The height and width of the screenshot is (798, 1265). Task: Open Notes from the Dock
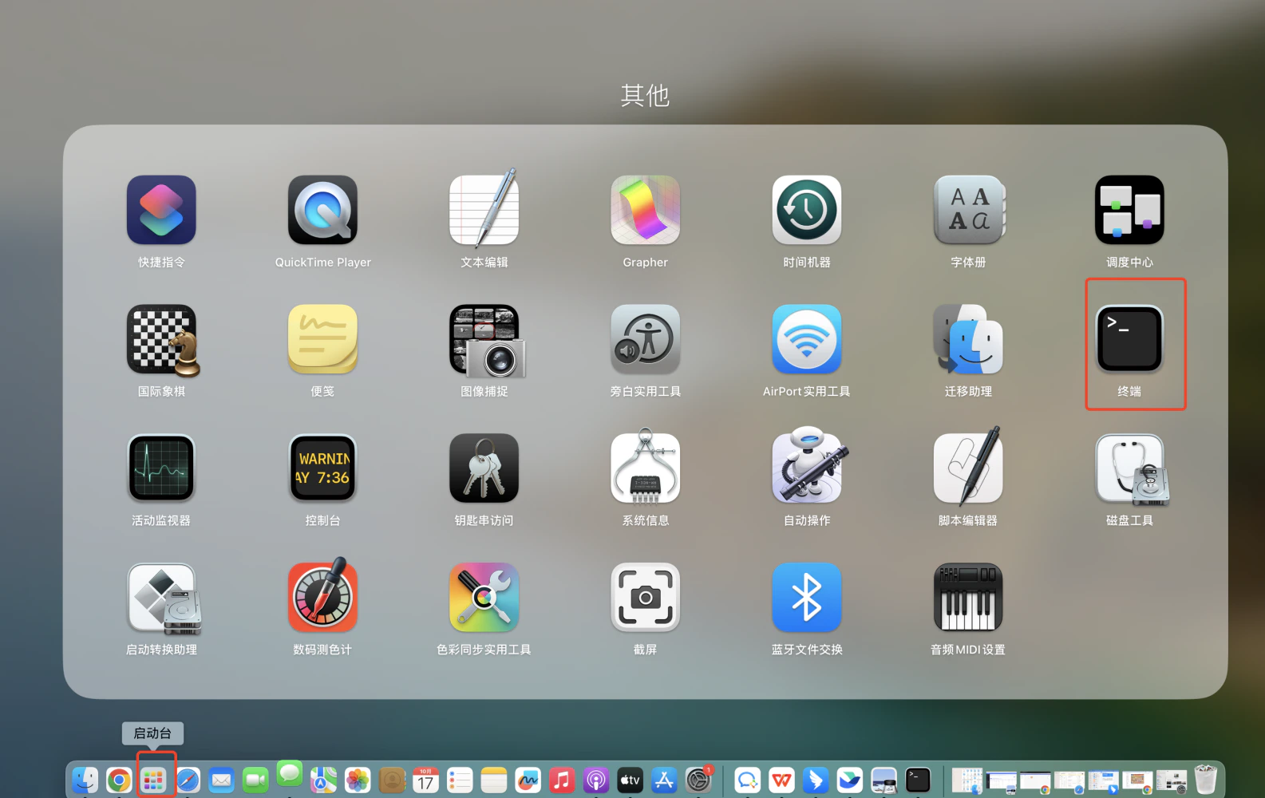494,780
